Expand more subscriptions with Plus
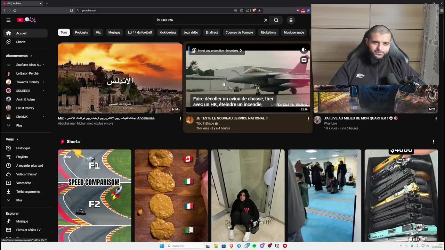Screen dimensions: 445x250 (25, 125)
